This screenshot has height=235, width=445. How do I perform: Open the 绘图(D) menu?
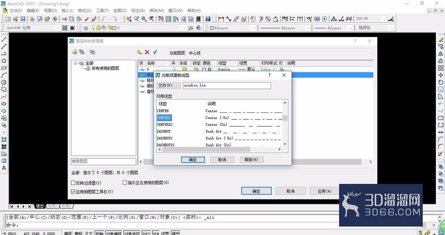(x=120, y=11)
